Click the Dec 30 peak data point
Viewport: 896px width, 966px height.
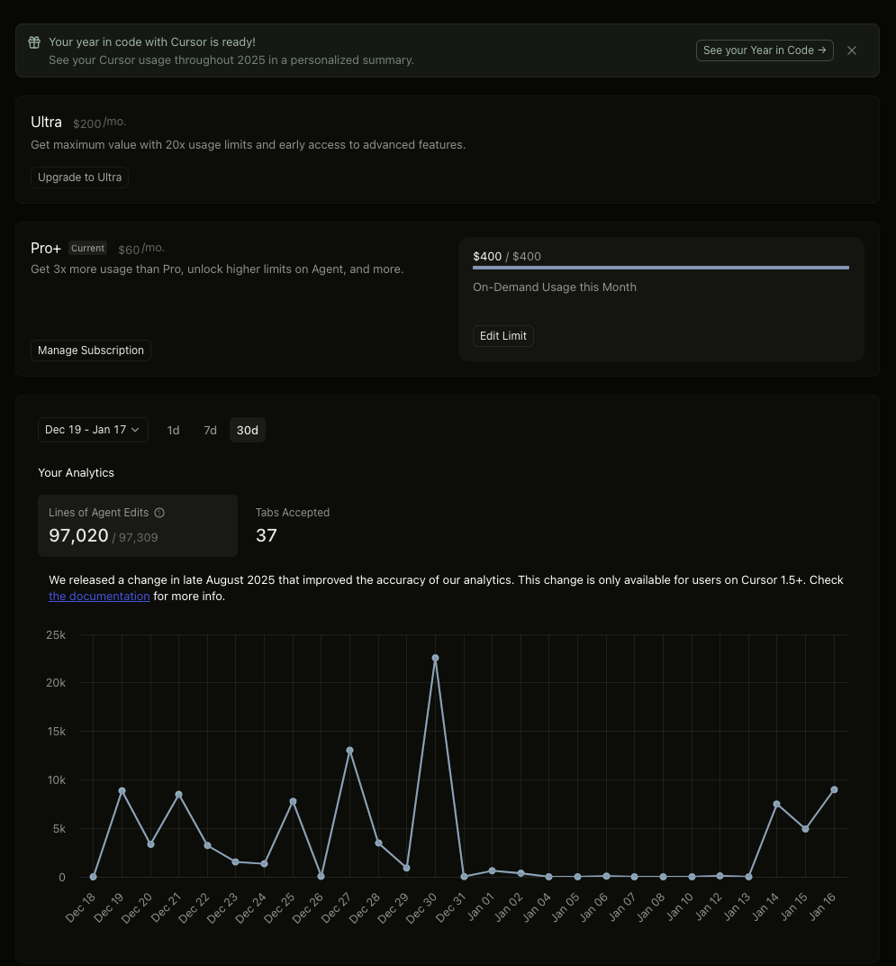click(x=435, y=658)
